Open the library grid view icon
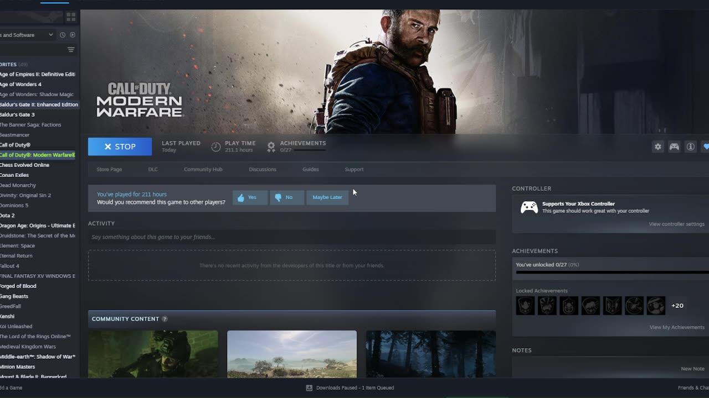 (x=71, y=17)
